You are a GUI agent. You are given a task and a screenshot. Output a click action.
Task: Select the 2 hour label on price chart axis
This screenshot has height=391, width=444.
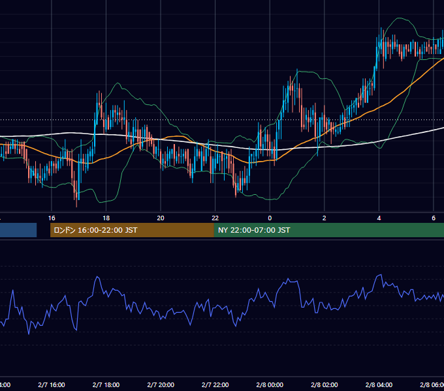(x=325, y=218)
